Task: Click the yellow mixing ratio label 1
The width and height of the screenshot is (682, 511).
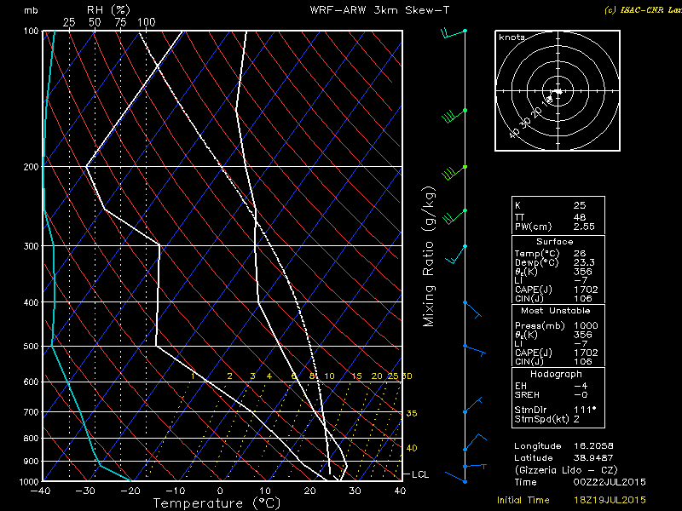Action: 193,376
